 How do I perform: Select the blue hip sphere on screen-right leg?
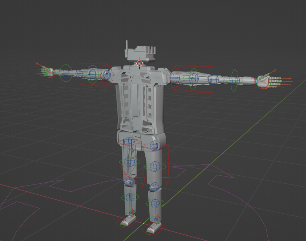155,146
